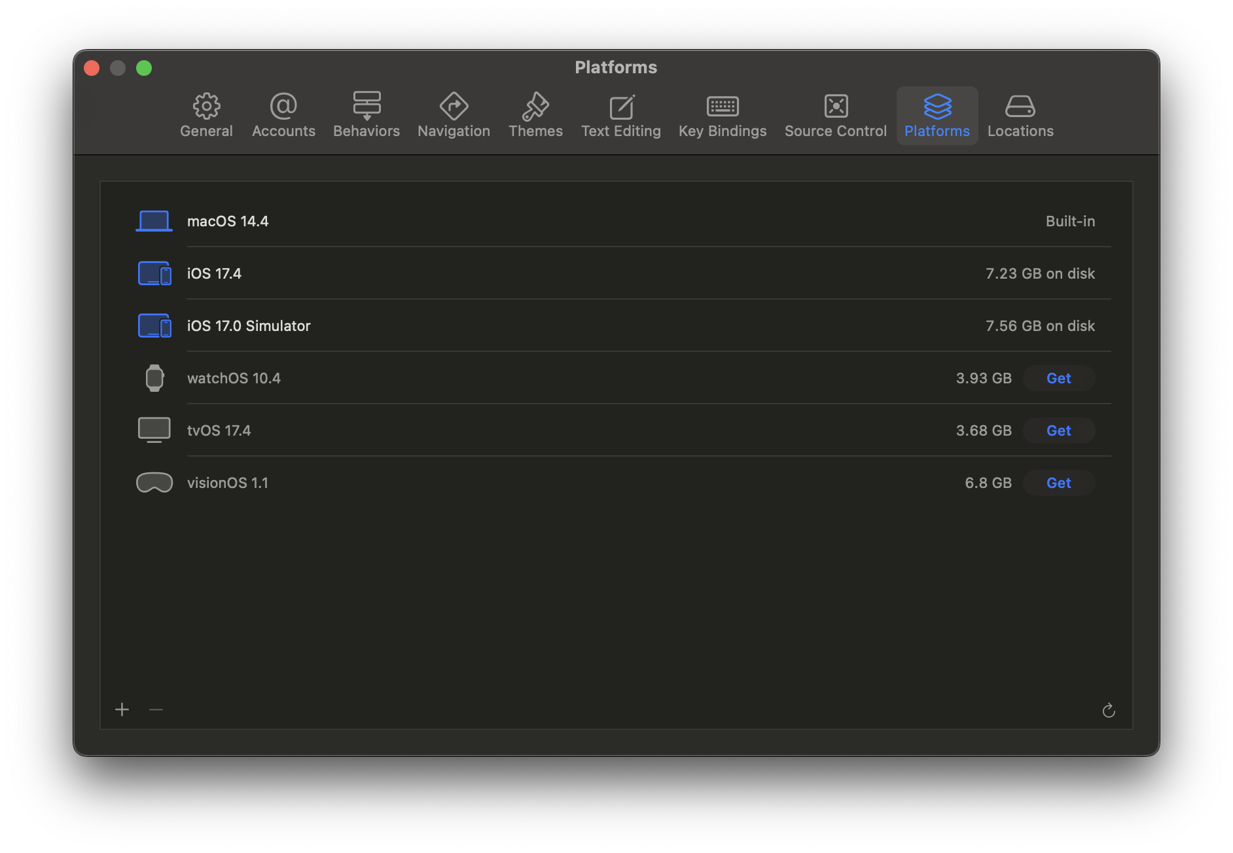Open the Source Control icon
1233x853 pixels.
836,106
